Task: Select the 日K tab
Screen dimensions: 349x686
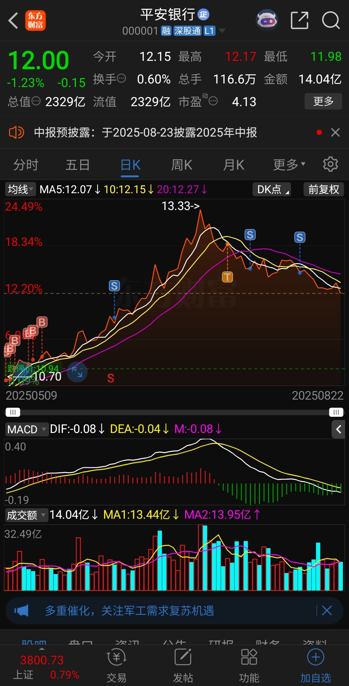Action: [x=130, y=165]
